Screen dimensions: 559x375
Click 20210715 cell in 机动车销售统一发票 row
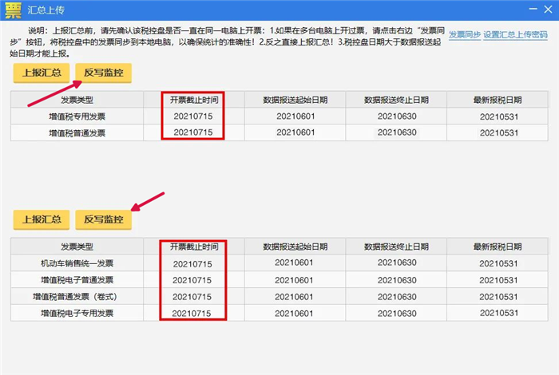[x=192, y=264]
